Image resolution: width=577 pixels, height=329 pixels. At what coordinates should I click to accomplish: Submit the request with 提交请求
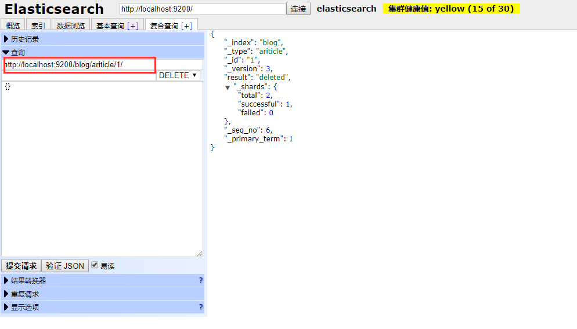[21, 266]
